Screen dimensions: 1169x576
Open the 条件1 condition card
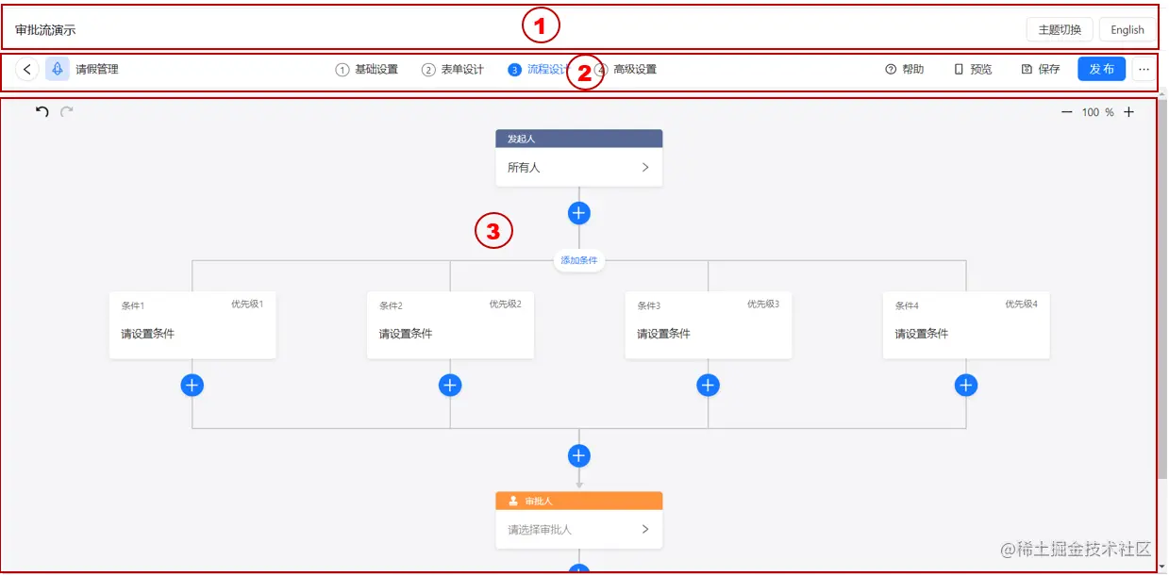point(192,325)
